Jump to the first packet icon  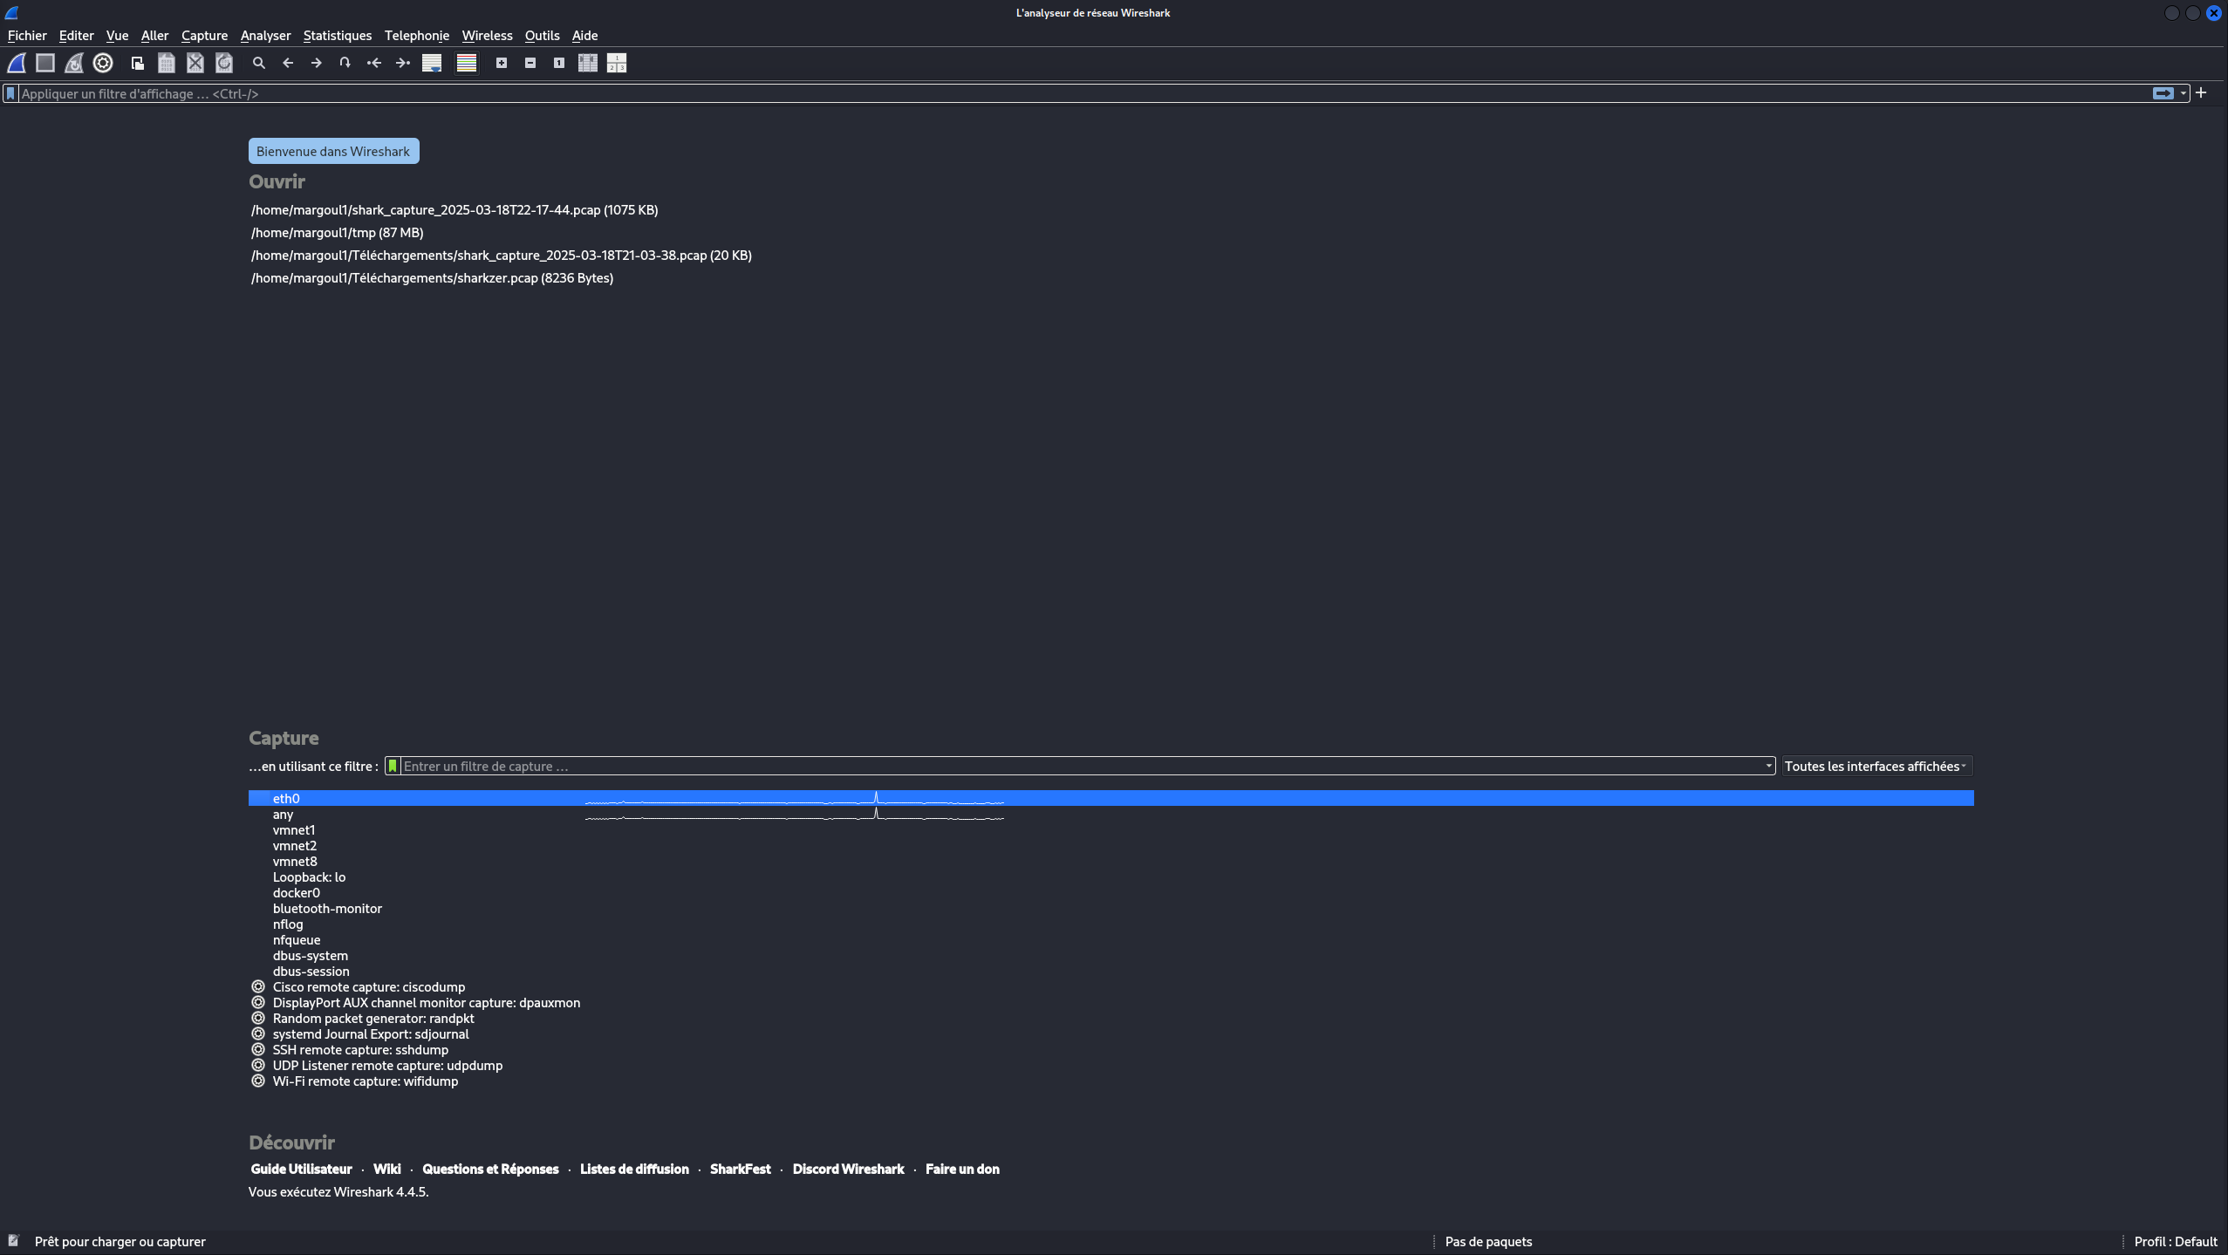(x=374, y=63)
